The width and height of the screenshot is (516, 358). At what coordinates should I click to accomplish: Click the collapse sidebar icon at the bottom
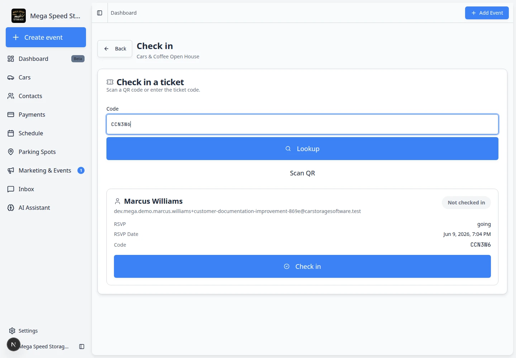click(x=82, y=347)
